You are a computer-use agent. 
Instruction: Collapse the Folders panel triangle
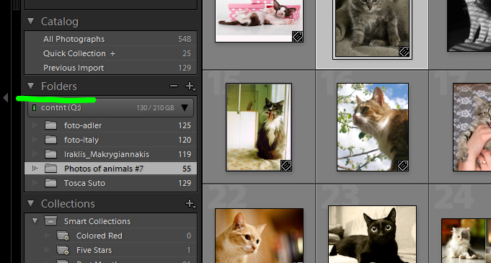[x=30, y=86]
